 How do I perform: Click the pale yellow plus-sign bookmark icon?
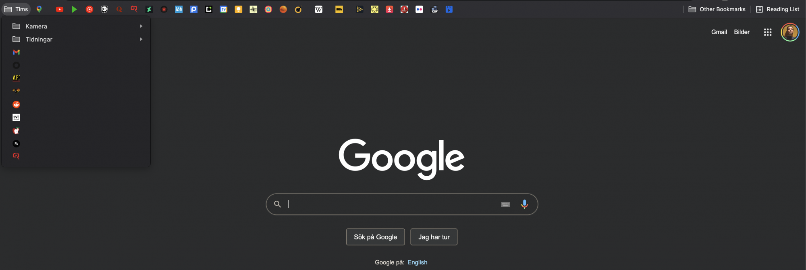tap(253, 9)
